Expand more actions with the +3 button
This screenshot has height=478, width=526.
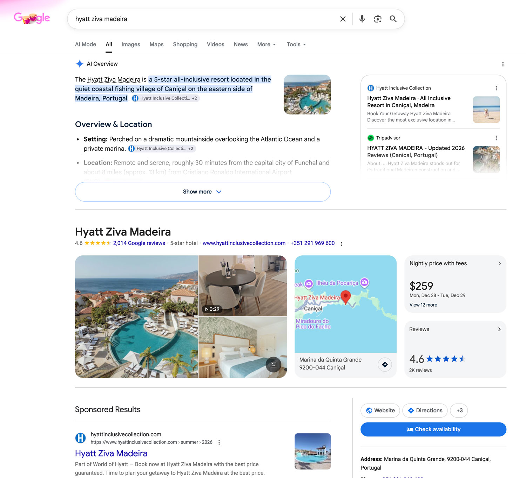459,411
